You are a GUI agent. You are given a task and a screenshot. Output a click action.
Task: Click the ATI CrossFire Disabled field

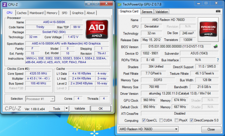180,113
